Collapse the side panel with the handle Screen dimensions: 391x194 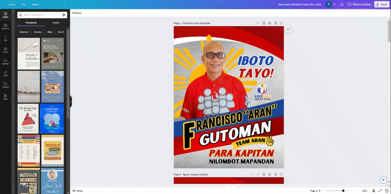pos(71,101)
